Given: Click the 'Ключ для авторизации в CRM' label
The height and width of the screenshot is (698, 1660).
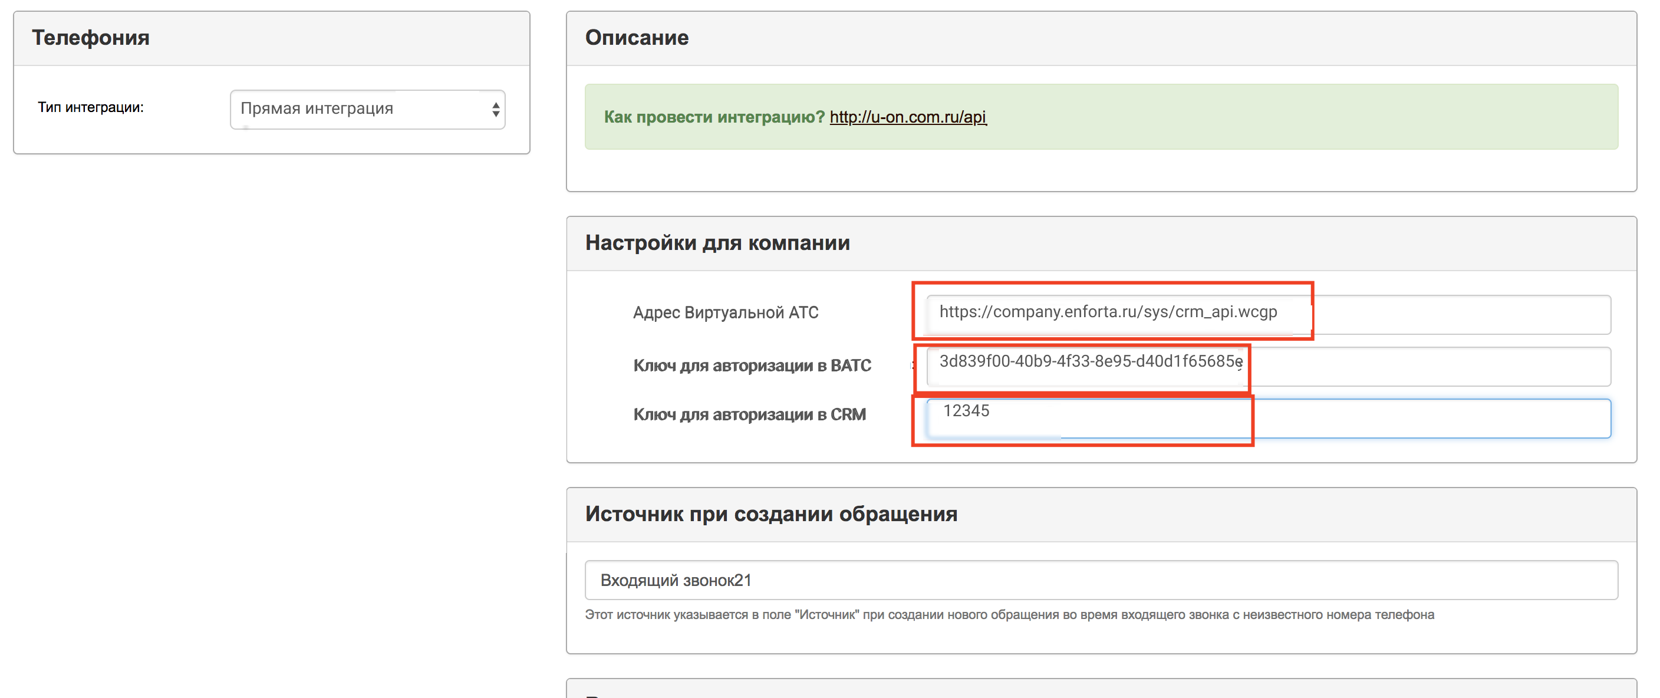Looking at the screenshot, I should (749, 414).
